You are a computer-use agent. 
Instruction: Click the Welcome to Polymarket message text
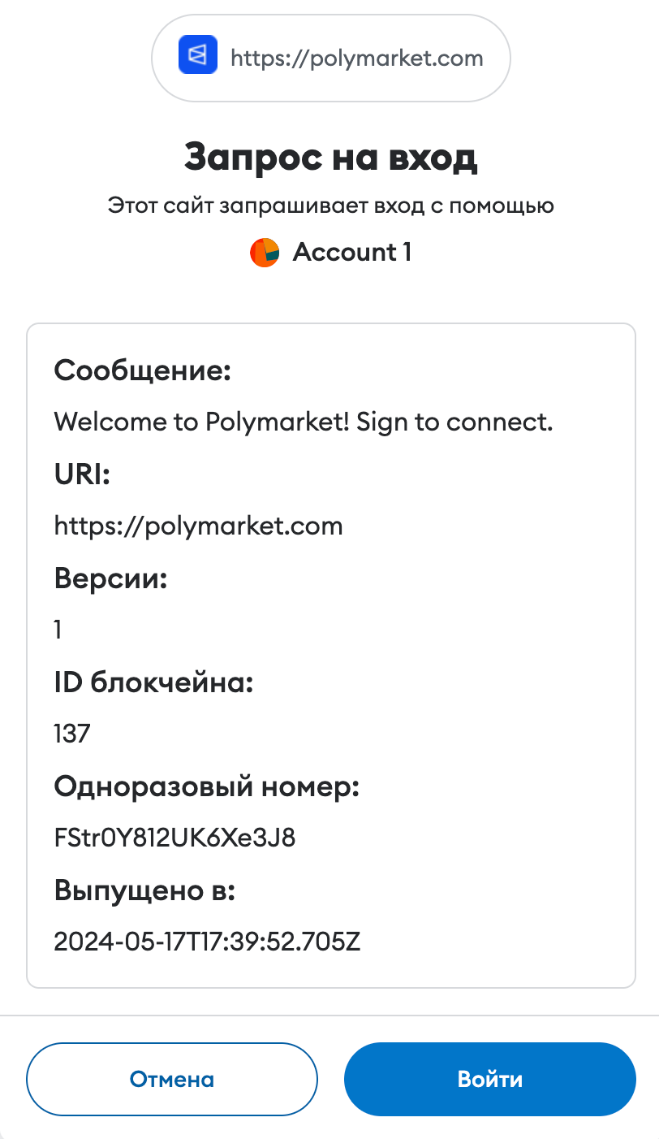coord(303,422)
